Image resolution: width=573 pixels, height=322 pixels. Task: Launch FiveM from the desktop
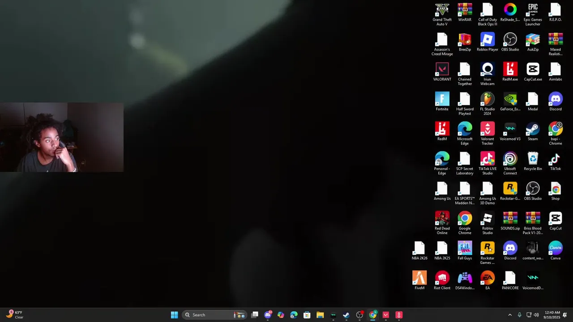[419, 281]
